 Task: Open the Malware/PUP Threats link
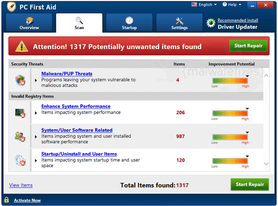(x=67, y=74)
